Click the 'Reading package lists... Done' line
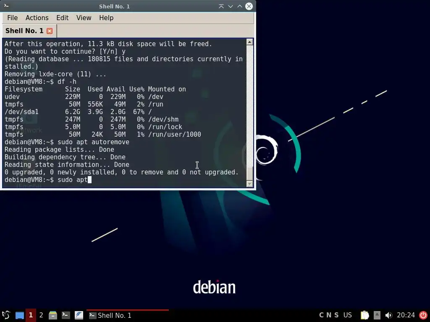Screen dimensions: 430x322 point(59,150)
